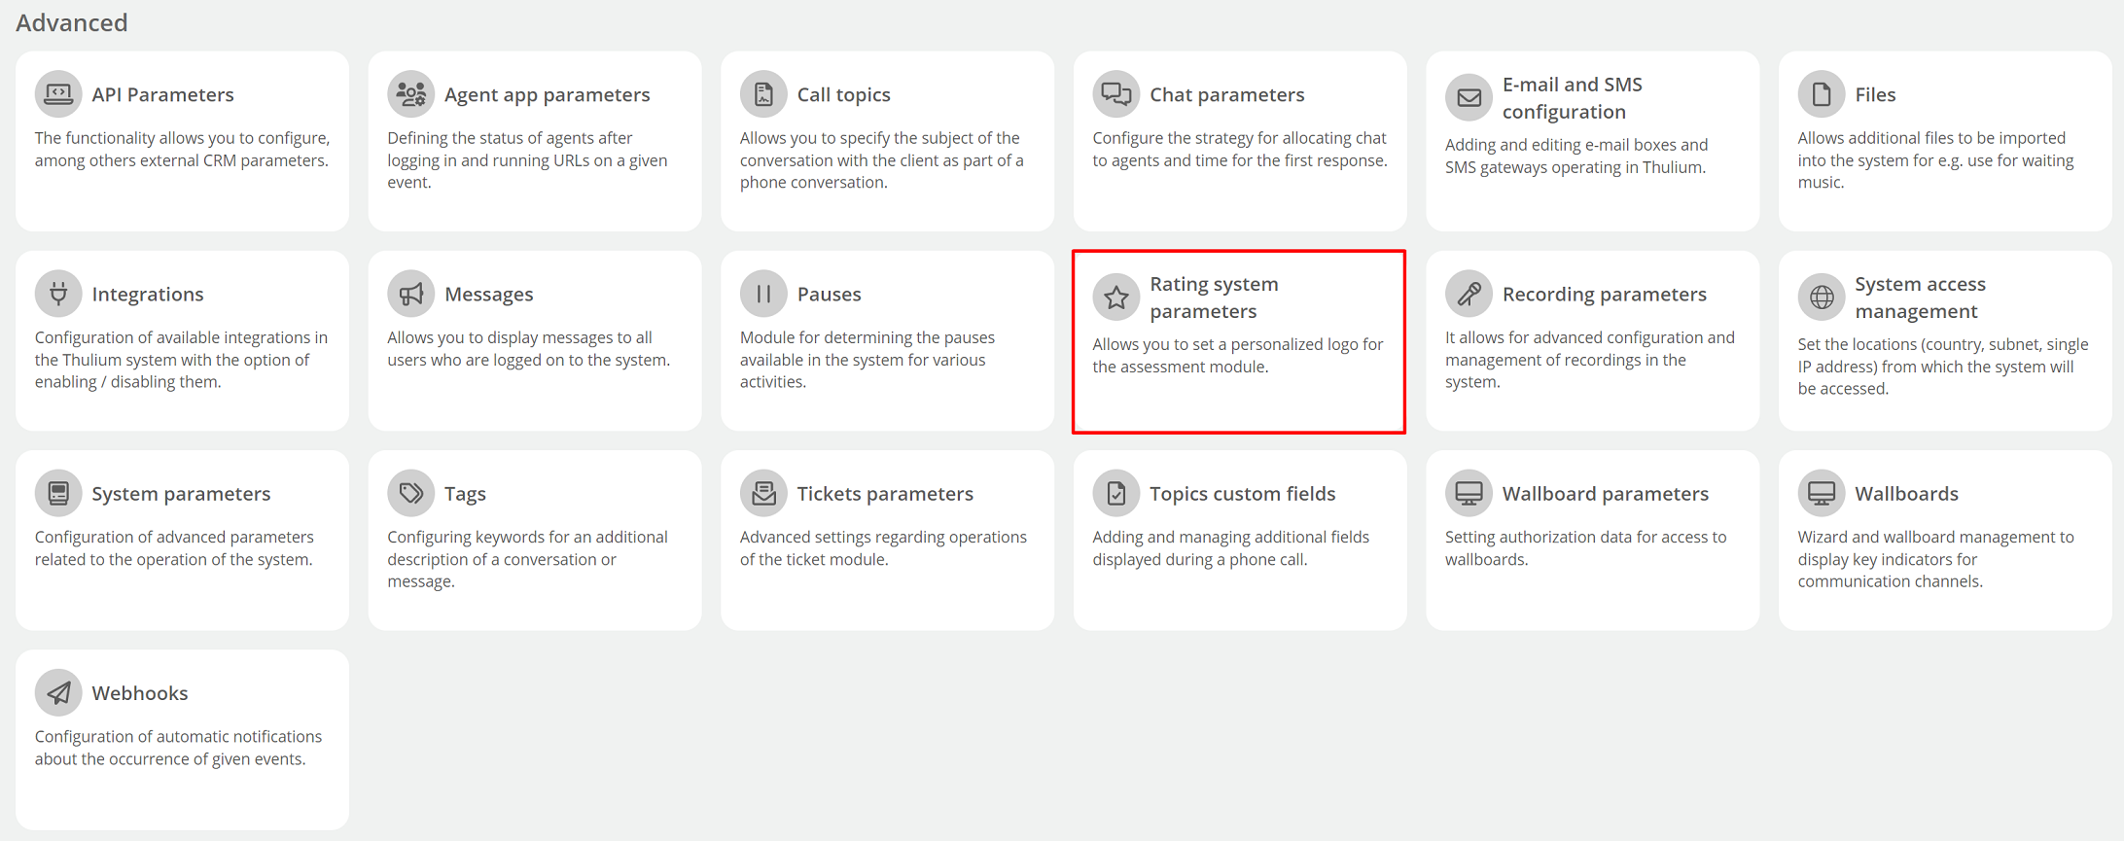Click text 'Configuration of advanced parameters'
Viewport: 2124px width, 841px height.
174,537
